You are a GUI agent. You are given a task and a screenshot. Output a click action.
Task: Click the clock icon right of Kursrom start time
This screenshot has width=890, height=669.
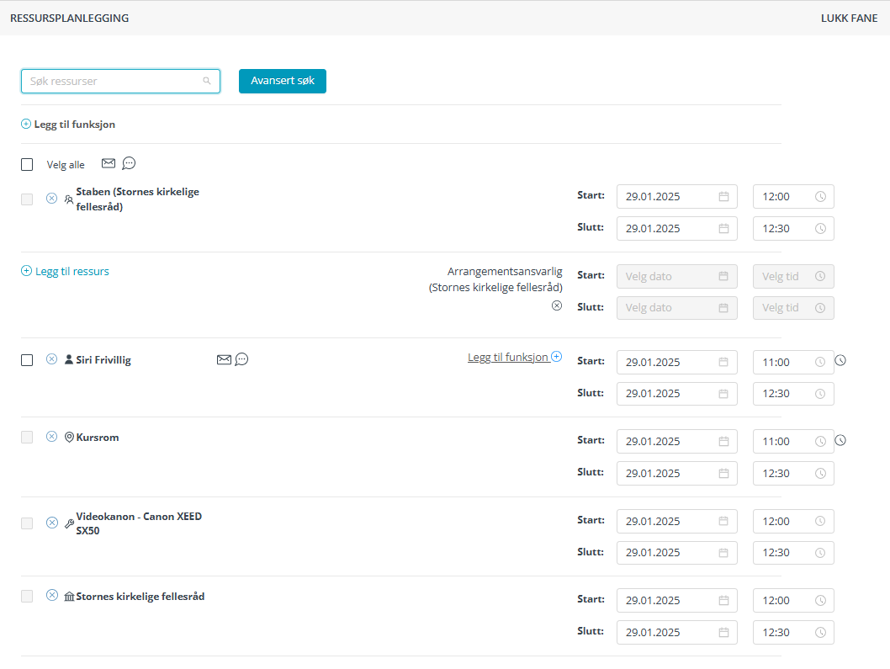tap(840, 440)
